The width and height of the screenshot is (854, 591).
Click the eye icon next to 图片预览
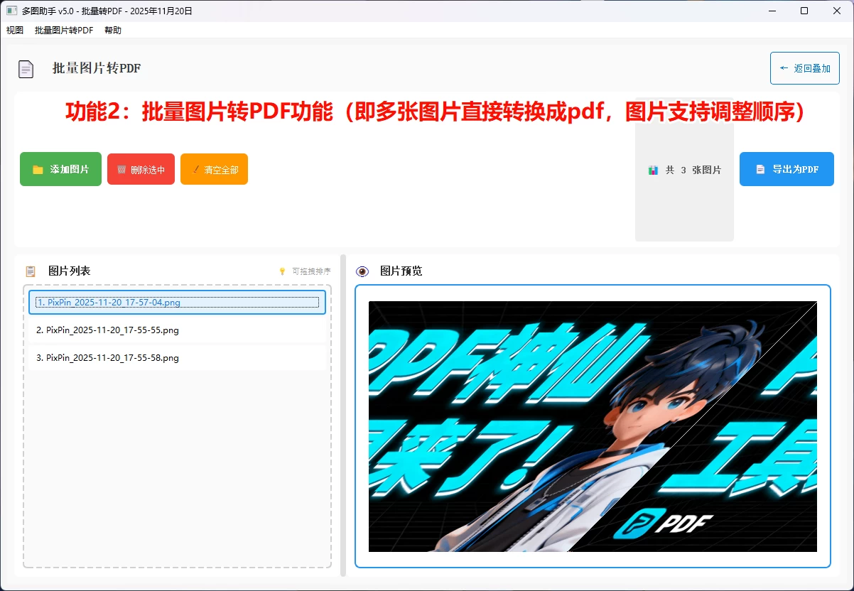coord(362,271)
